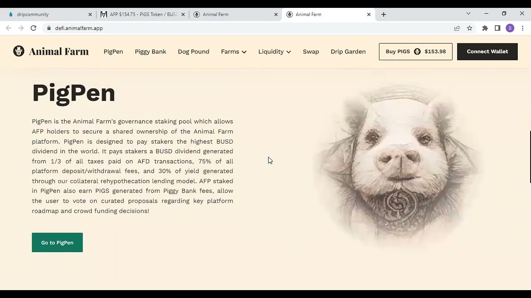
Task: Expand the Farms dropdown menu
Action: pyautogui.click(x=234, y=52)
